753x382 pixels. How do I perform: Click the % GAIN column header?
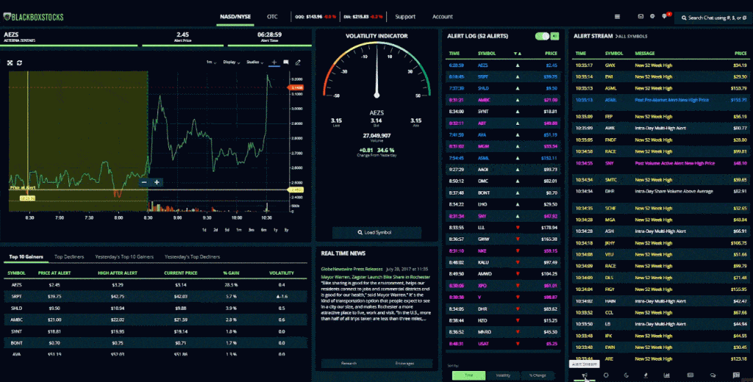point(230,273)
